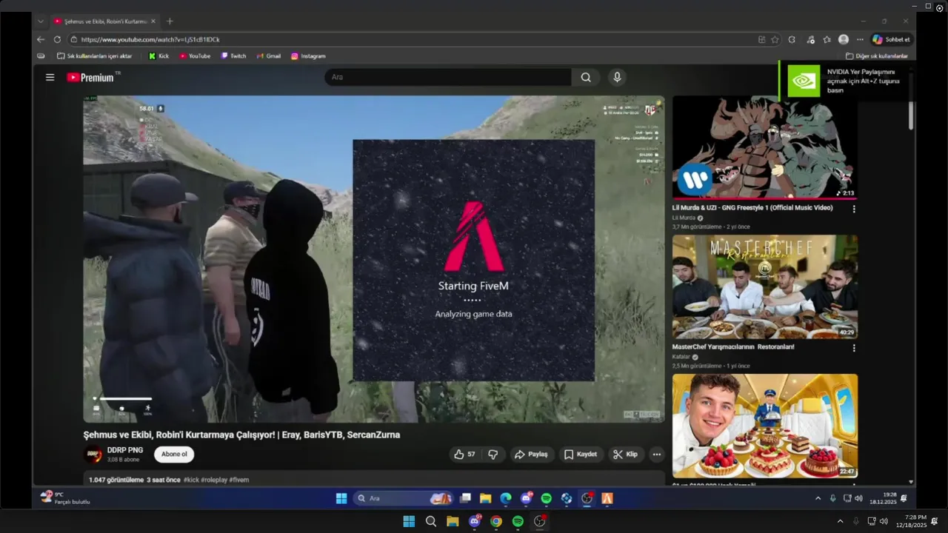Reload the page in the browser

[57, 39]
